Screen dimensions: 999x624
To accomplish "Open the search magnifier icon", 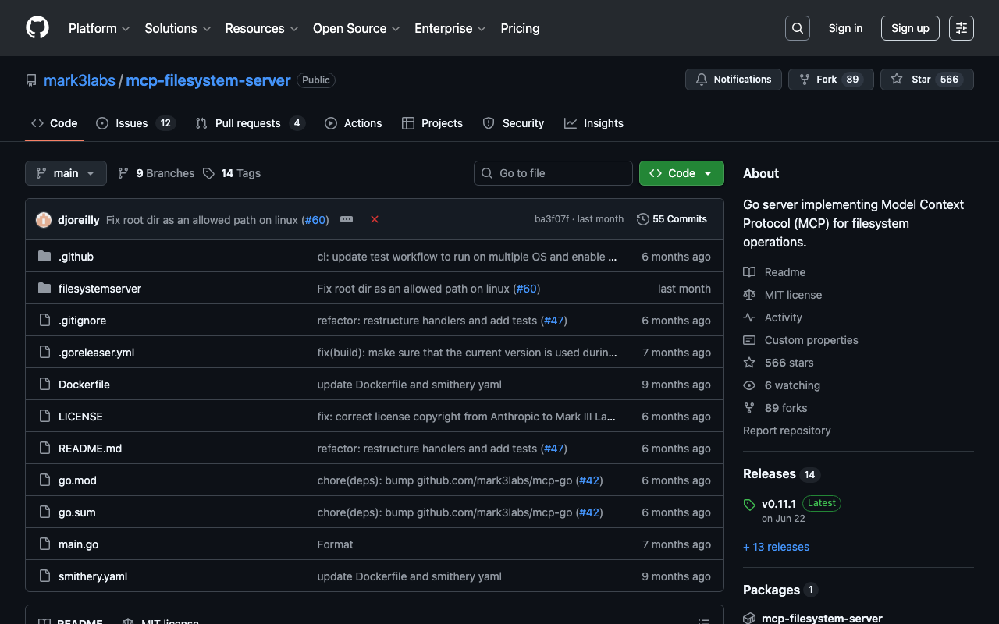I will tap(797, 28).
